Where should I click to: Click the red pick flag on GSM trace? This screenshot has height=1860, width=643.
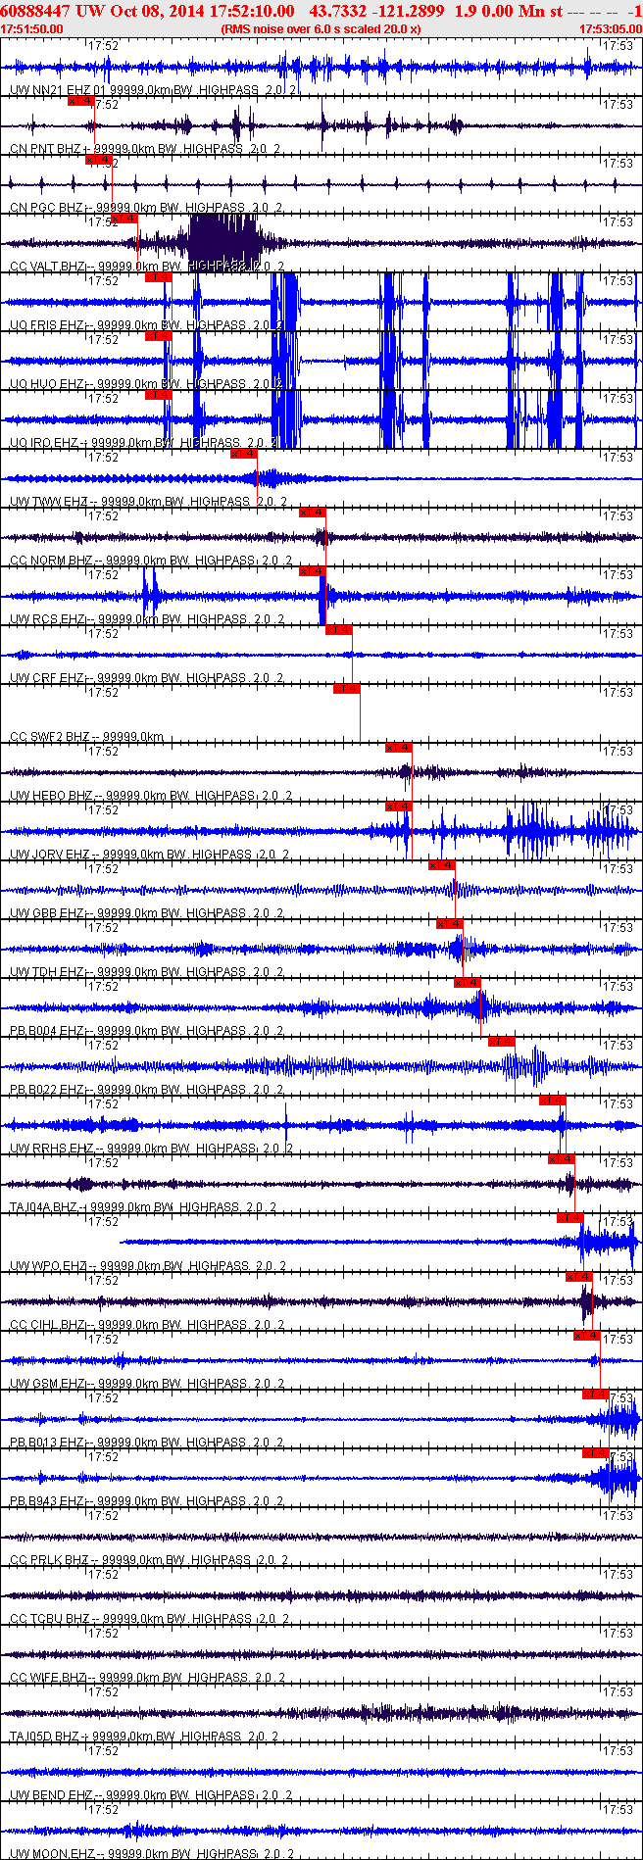(586, 1336)
